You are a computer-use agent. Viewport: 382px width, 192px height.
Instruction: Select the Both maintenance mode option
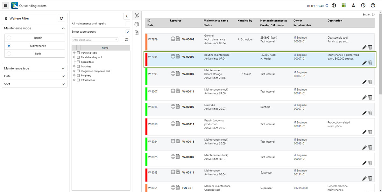(x=9, y=54)
